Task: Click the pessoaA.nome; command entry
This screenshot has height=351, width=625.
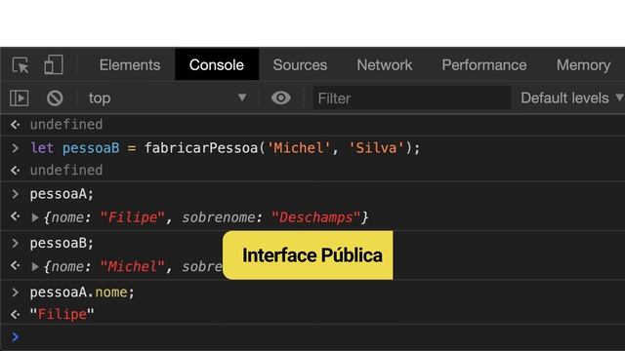Action: (82, 292)
